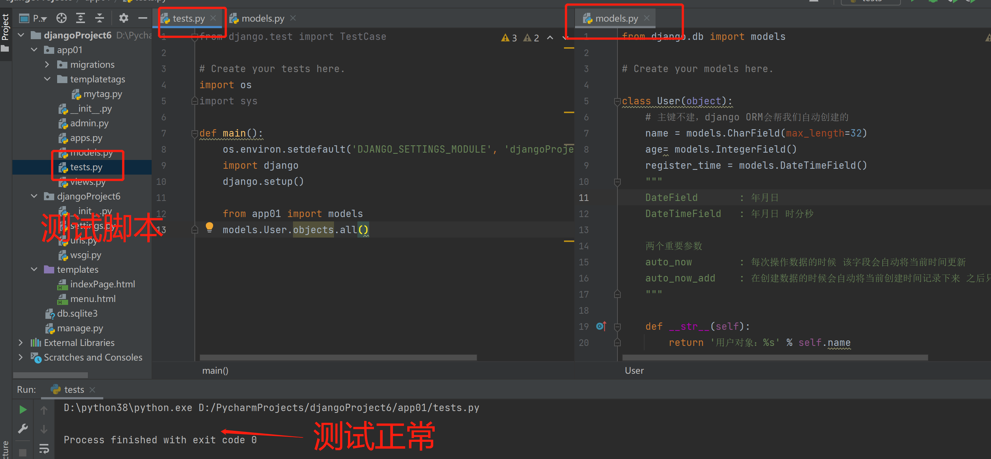Viewport: 991px width, 459px height.
Task: Select app01 __init__.py in the tree
Action: (x=85, y=108)
